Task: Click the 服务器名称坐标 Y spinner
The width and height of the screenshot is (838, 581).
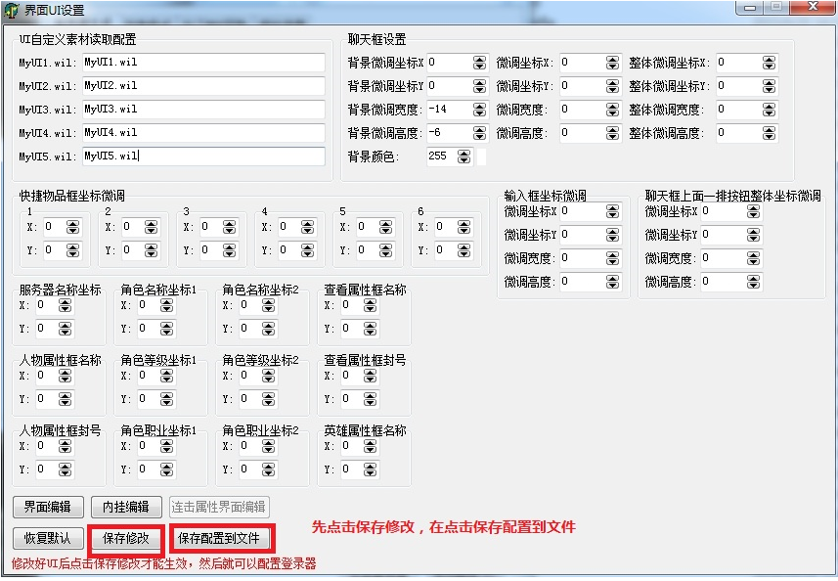Action: click(65, 329)
